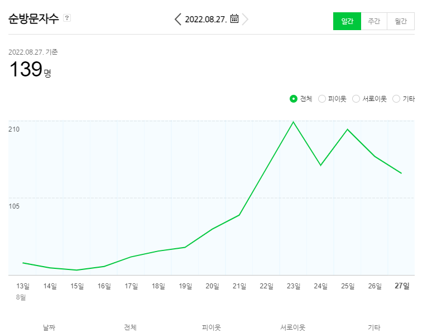Click the 피이웃 table column header
The width and height of the screenshot is (432, 333).
coord(212,327)
